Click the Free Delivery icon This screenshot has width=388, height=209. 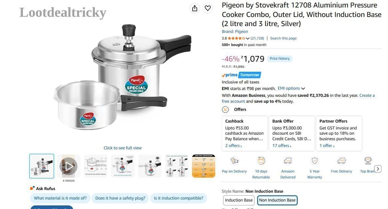pyautogui.click(x=342, y=161)
